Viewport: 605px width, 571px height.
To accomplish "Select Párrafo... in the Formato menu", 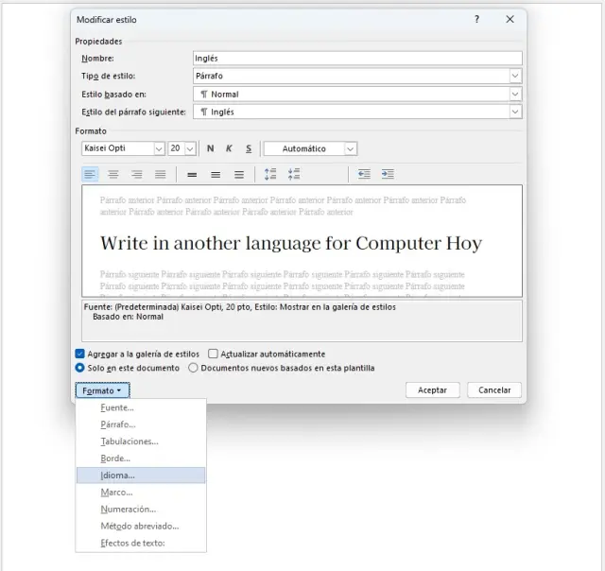I will click(118, 424).
